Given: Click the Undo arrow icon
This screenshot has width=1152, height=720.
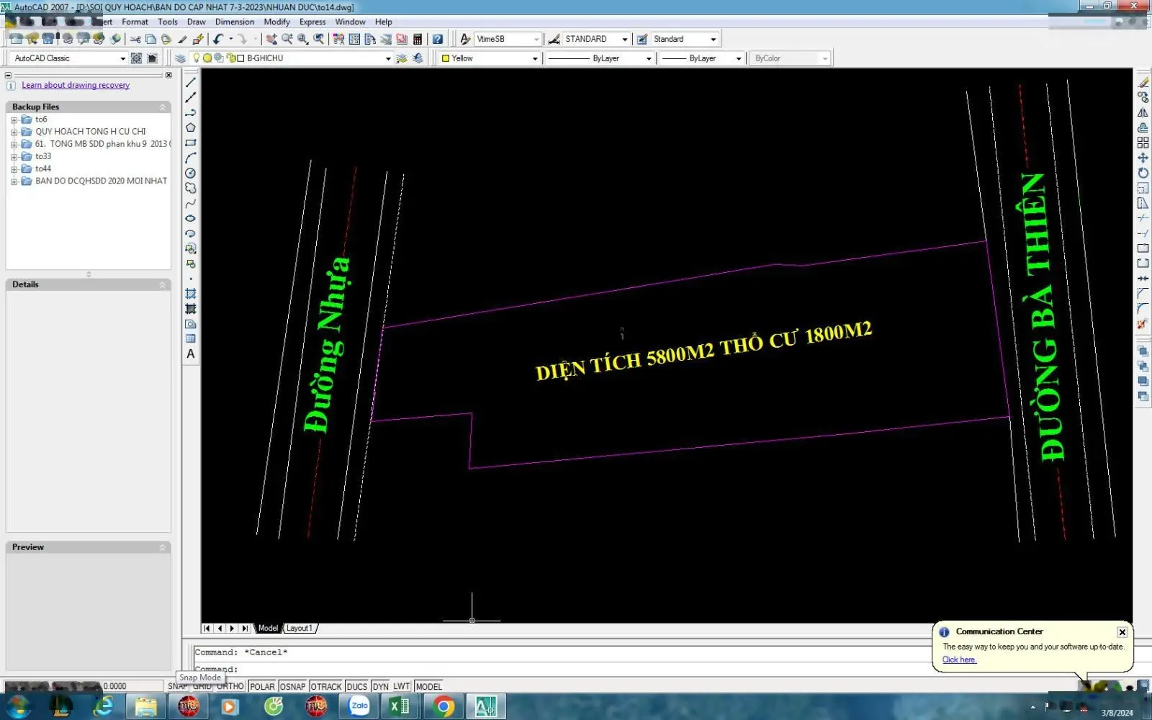Looking at the screenshot, I should [218, 39].
